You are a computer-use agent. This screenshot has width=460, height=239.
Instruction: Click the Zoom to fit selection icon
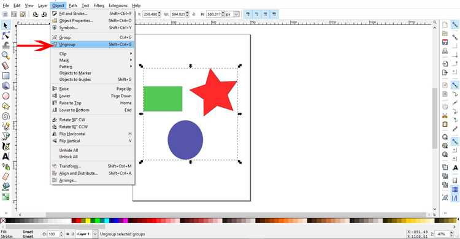445,137
